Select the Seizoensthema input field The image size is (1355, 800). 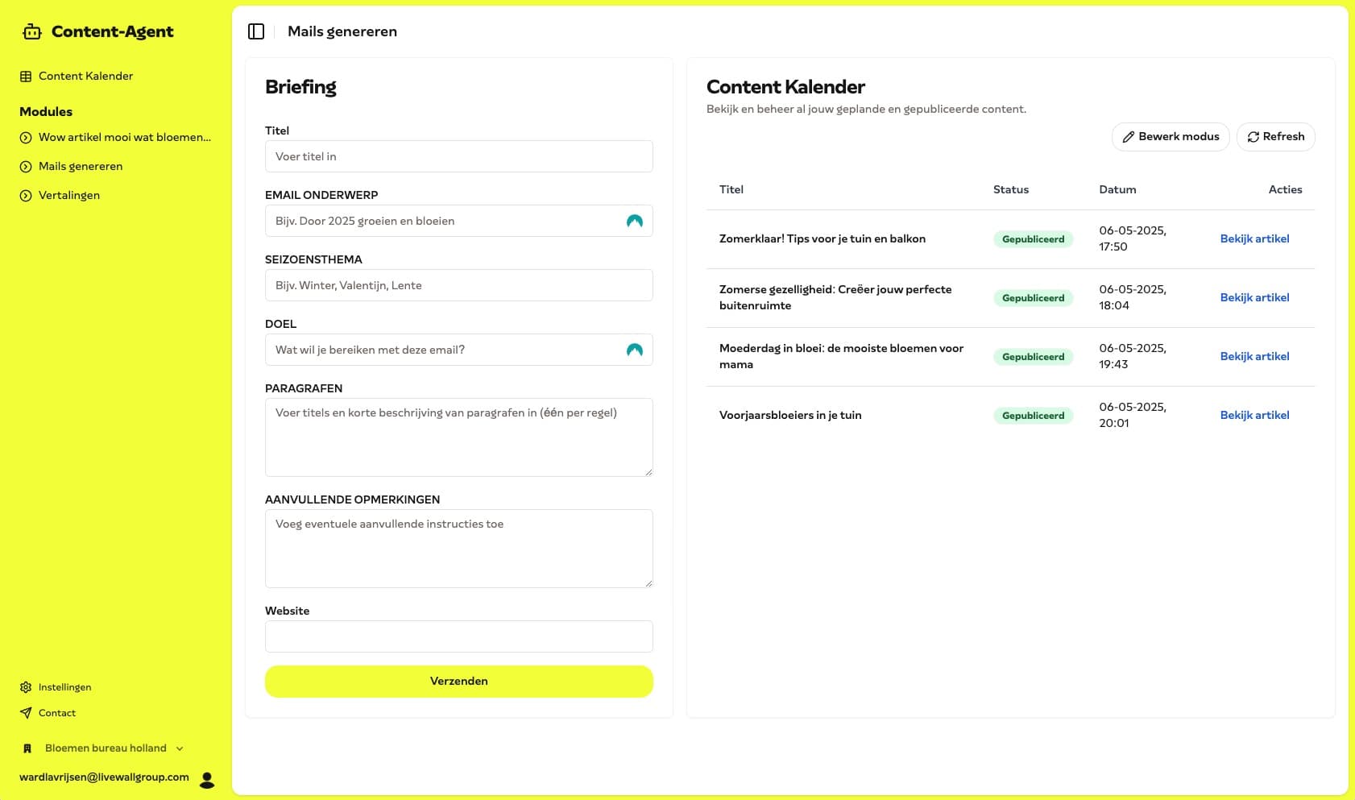[458, 285]
